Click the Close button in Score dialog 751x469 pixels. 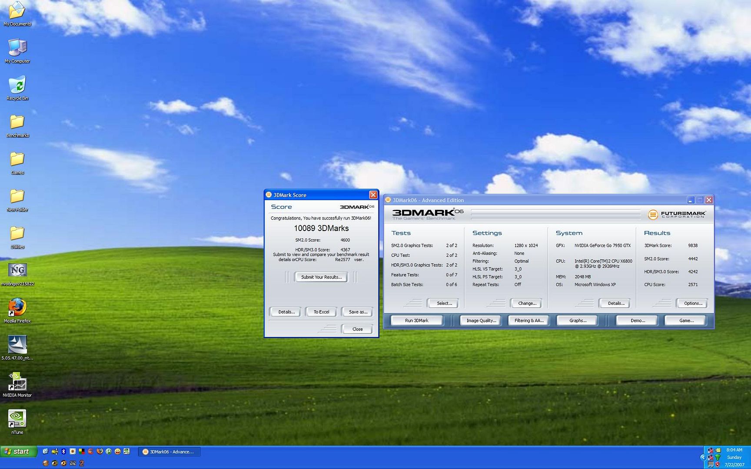tap(357, 329)
